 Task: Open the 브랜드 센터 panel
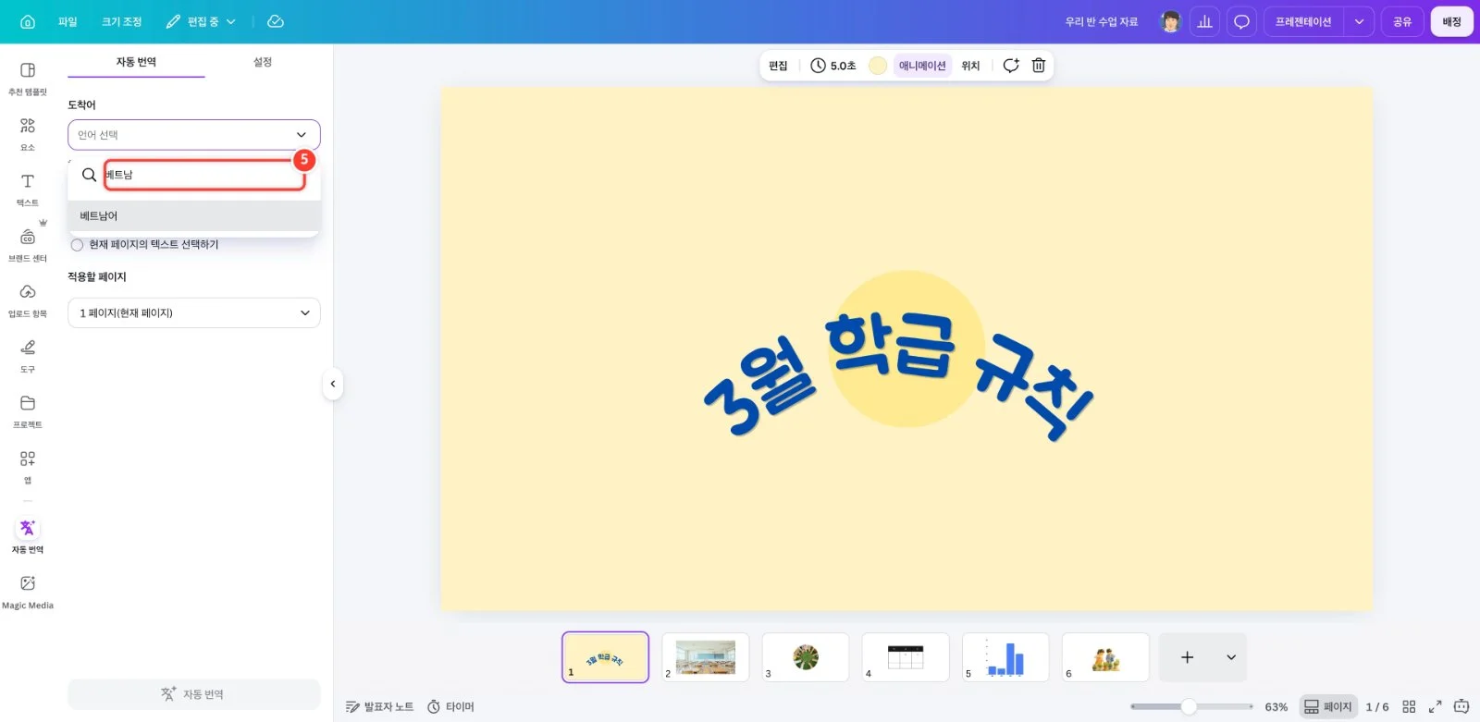(28, 245)
